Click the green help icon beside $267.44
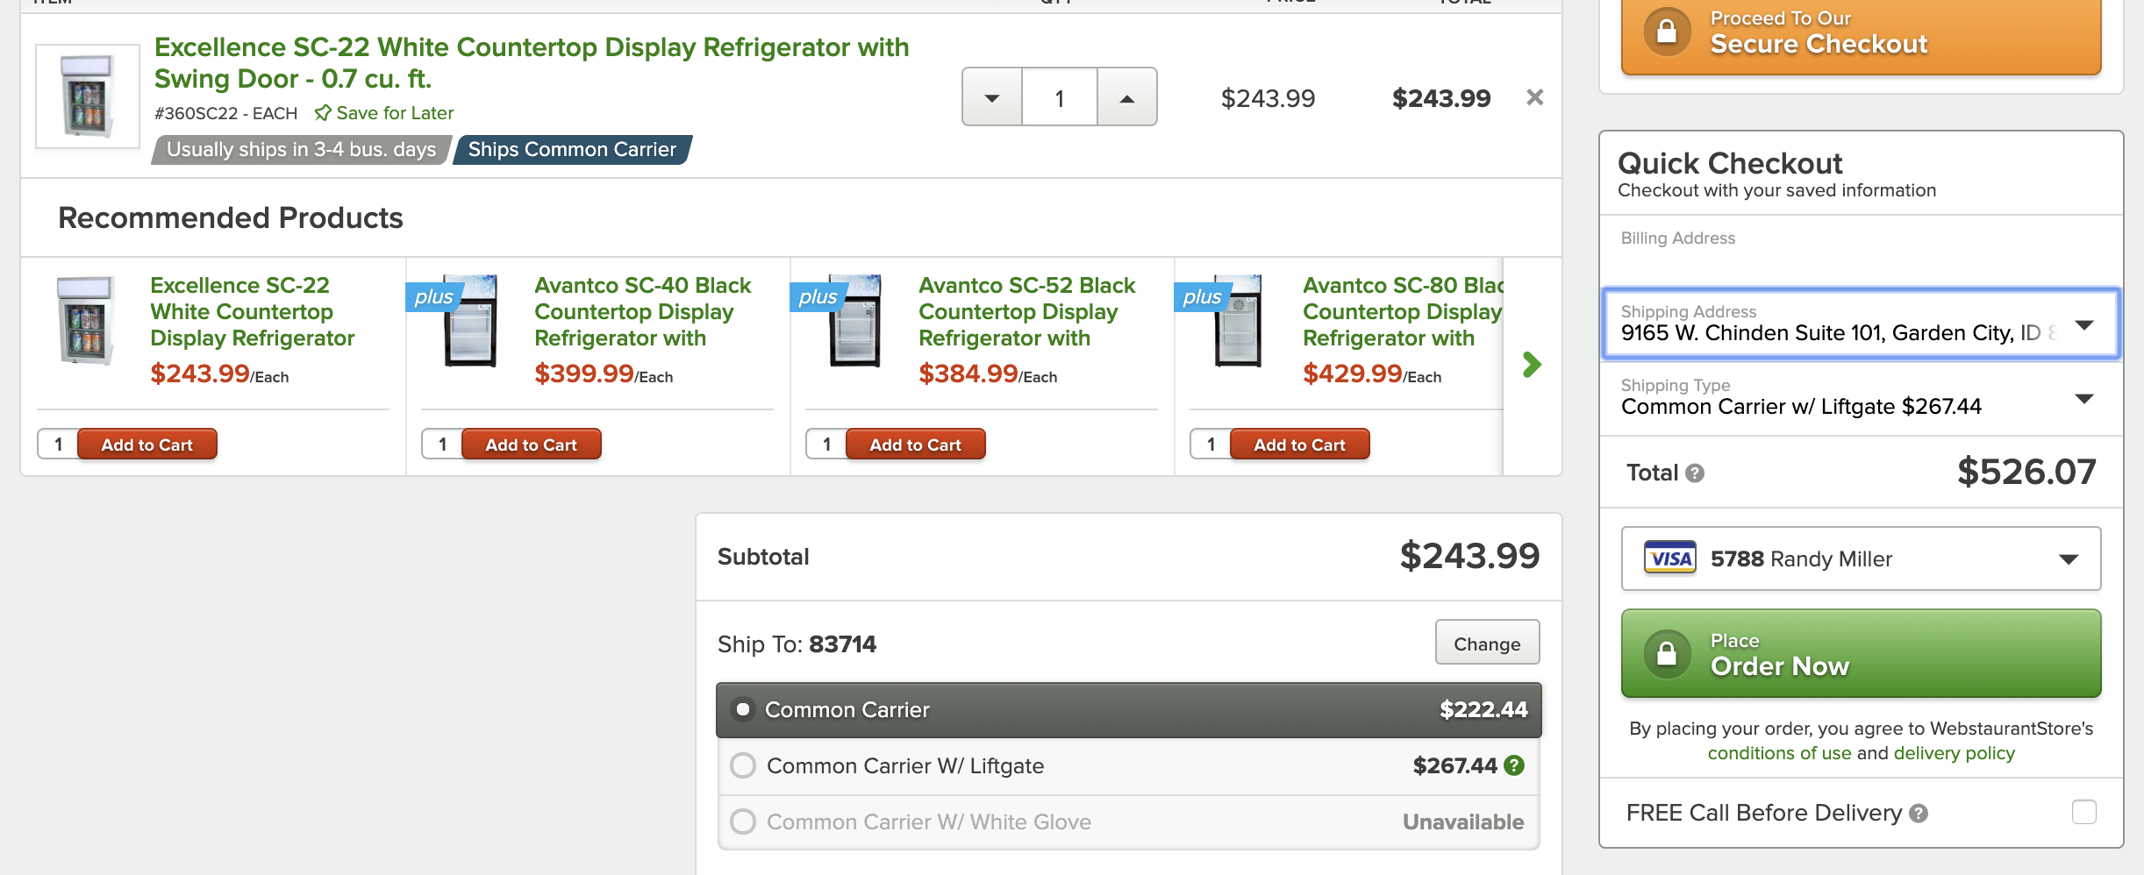This screenshot has width=2144, height=875. tap(1513, 765)
